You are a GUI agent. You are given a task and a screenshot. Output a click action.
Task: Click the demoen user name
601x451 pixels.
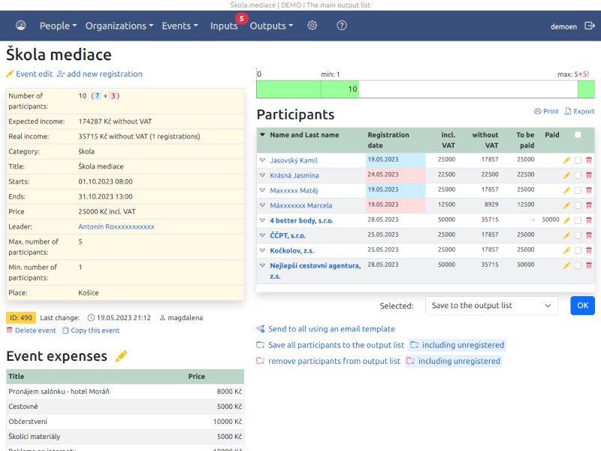pyautogui.click(x=563, y=26)
